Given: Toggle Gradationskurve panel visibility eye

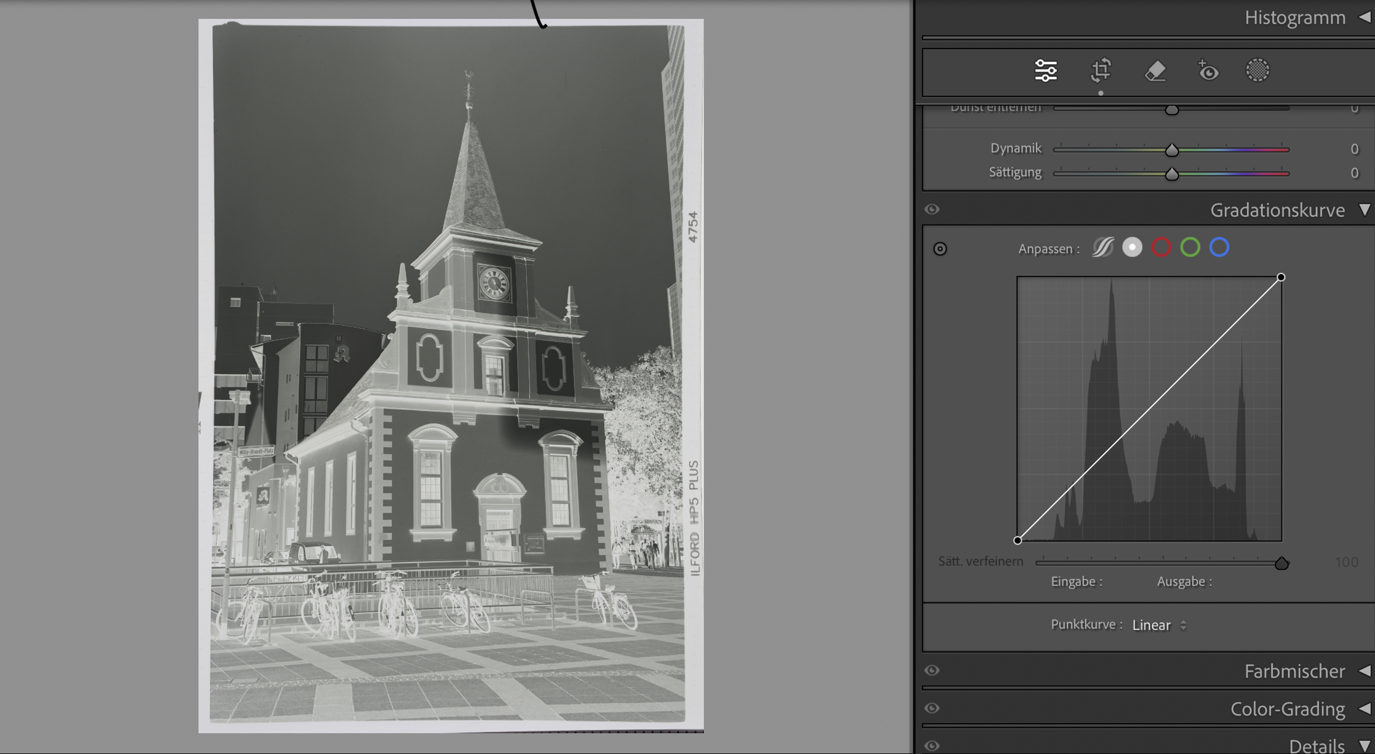Looking at the screenshot, I should point(932,209).
